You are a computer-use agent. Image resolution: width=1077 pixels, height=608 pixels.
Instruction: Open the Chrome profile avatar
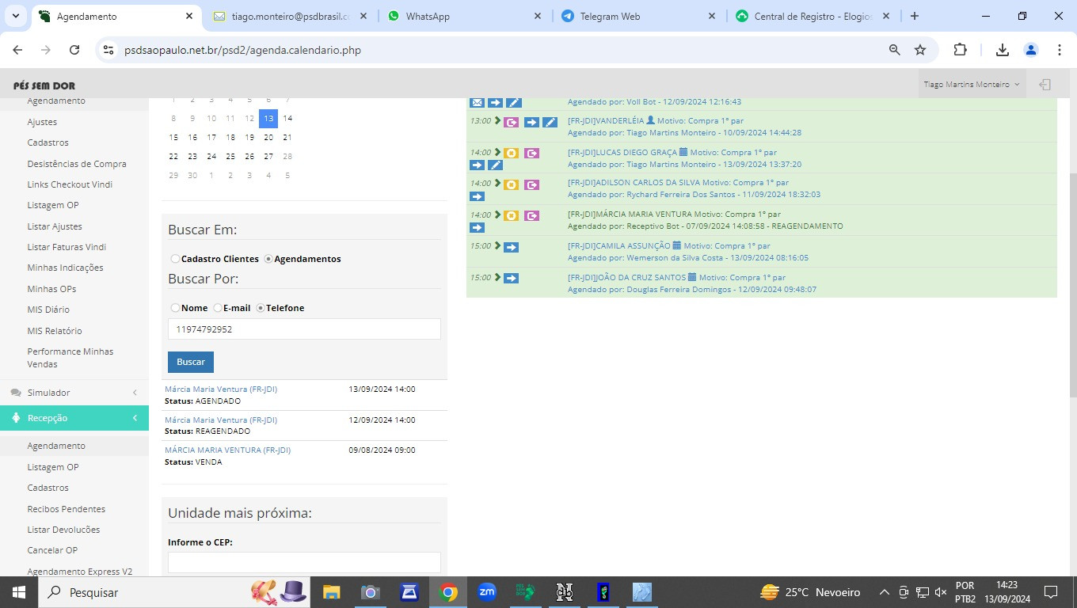coord(1031,50)
